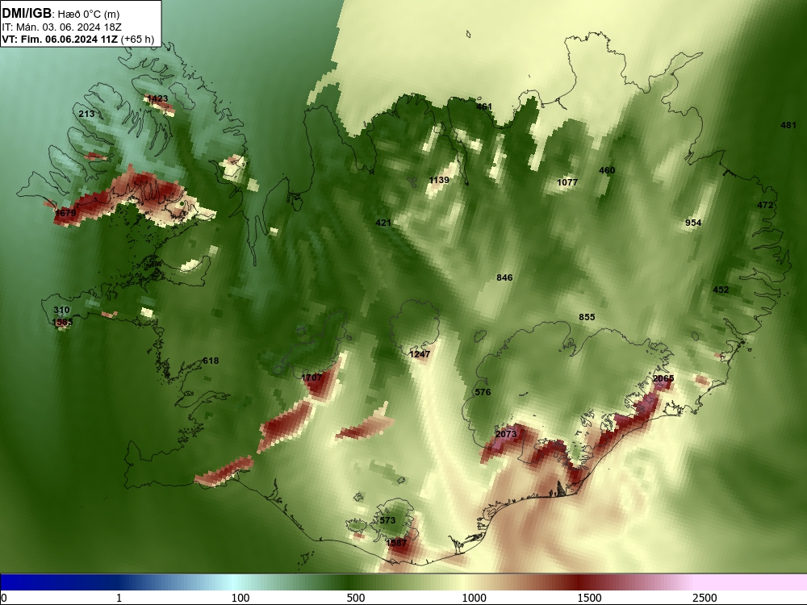Viewport: 807px width, 605px height.
Task: Select the 2065 value label
Action: click(x=663, y=378)
